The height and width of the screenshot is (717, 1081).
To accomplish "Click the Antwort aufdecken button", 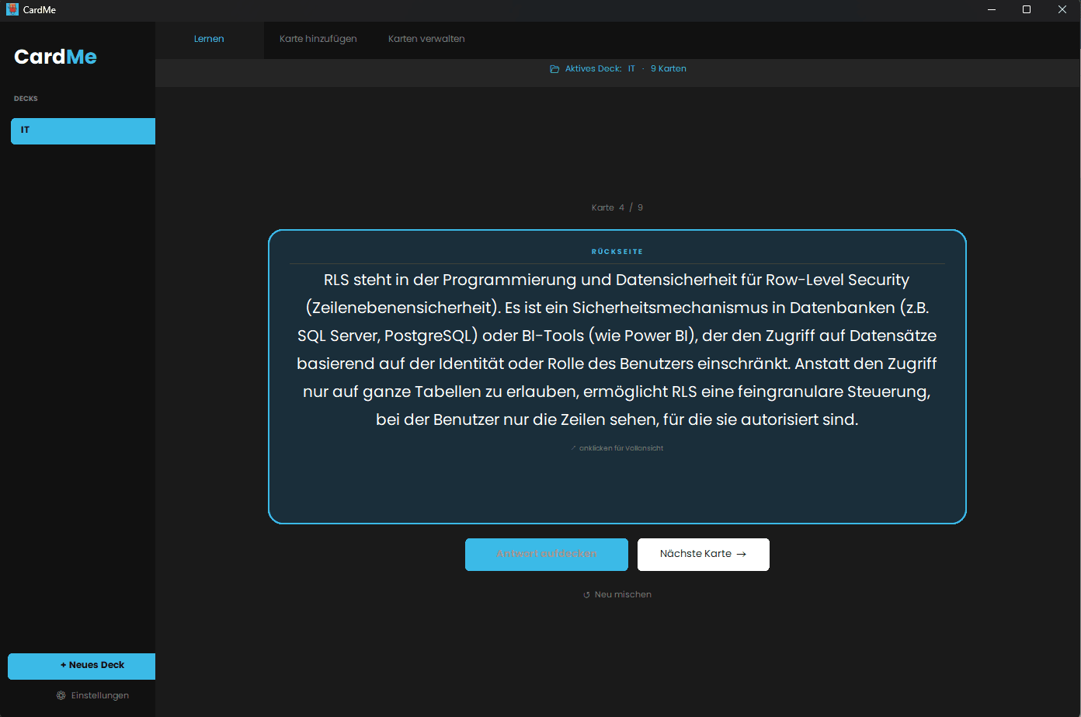I will click(x=546, y=554).
